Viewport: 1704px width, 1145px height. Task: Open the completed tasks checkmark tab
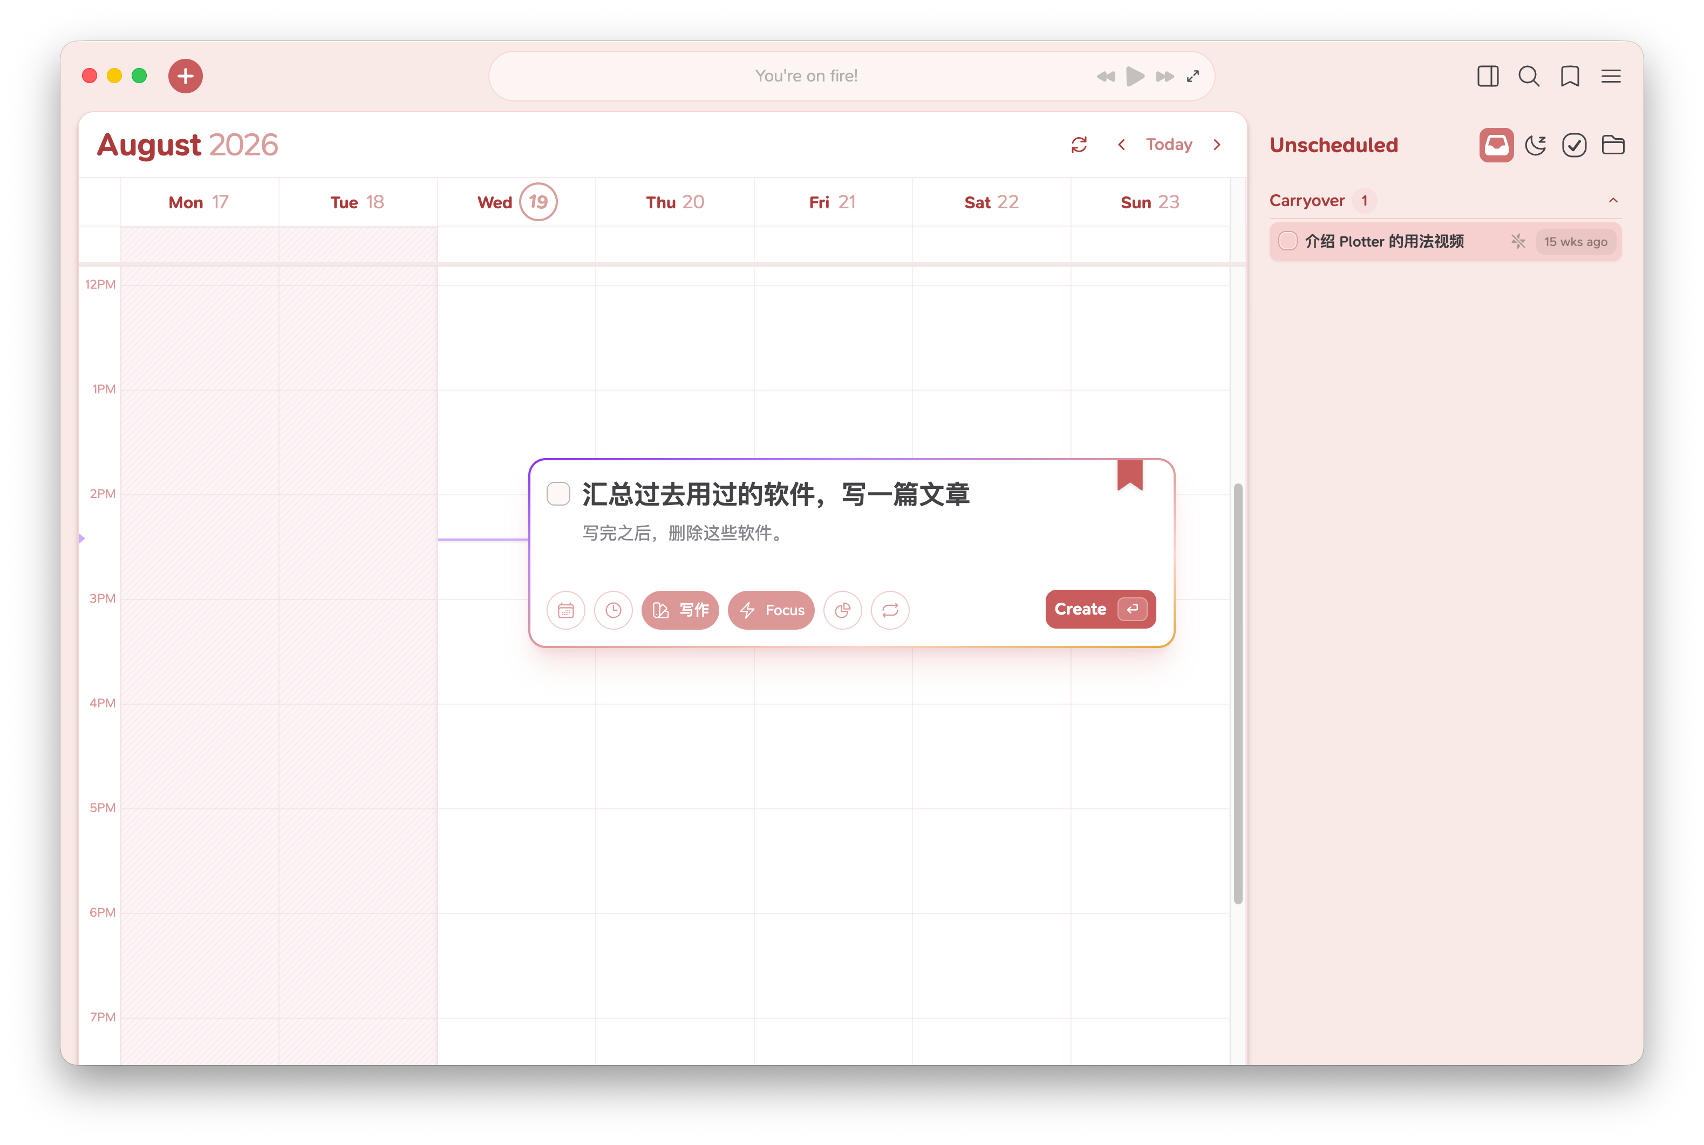[x=1574, y=145]
